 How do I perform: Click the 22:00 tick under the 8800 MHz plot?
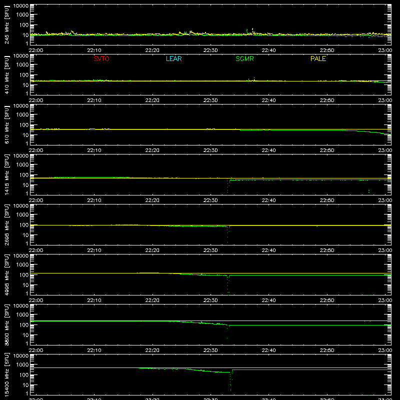pos(36,350)
